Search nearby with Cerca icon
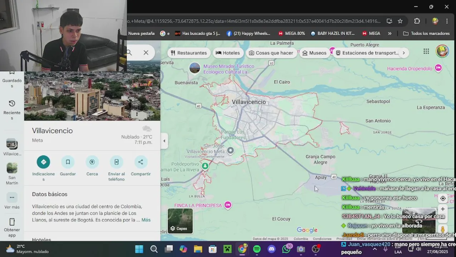 (92, 162)
